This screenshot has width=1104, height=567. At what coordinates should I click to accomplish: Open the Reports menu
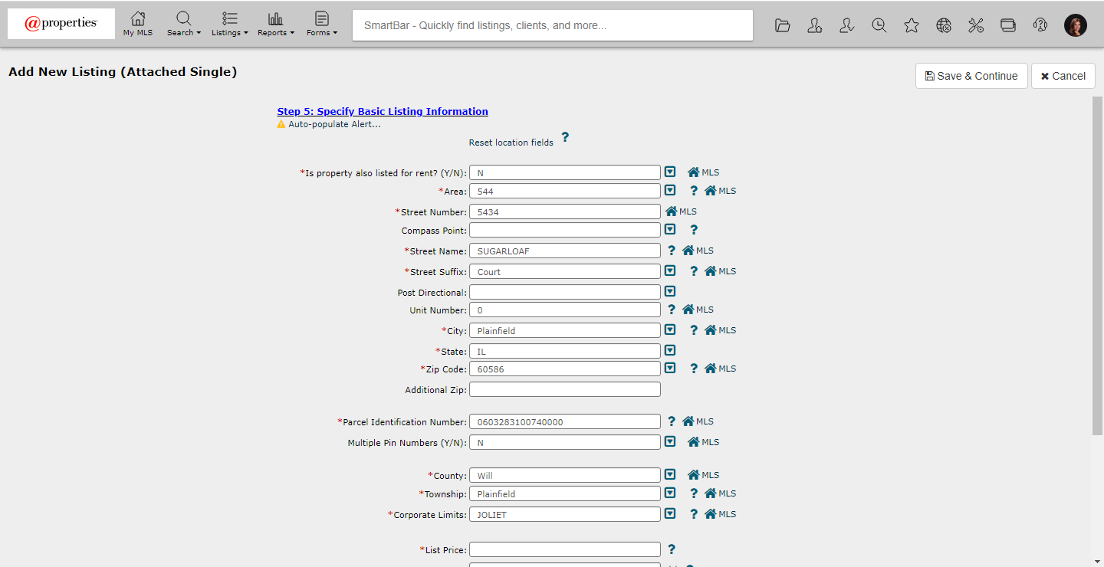tap(275, 24)
